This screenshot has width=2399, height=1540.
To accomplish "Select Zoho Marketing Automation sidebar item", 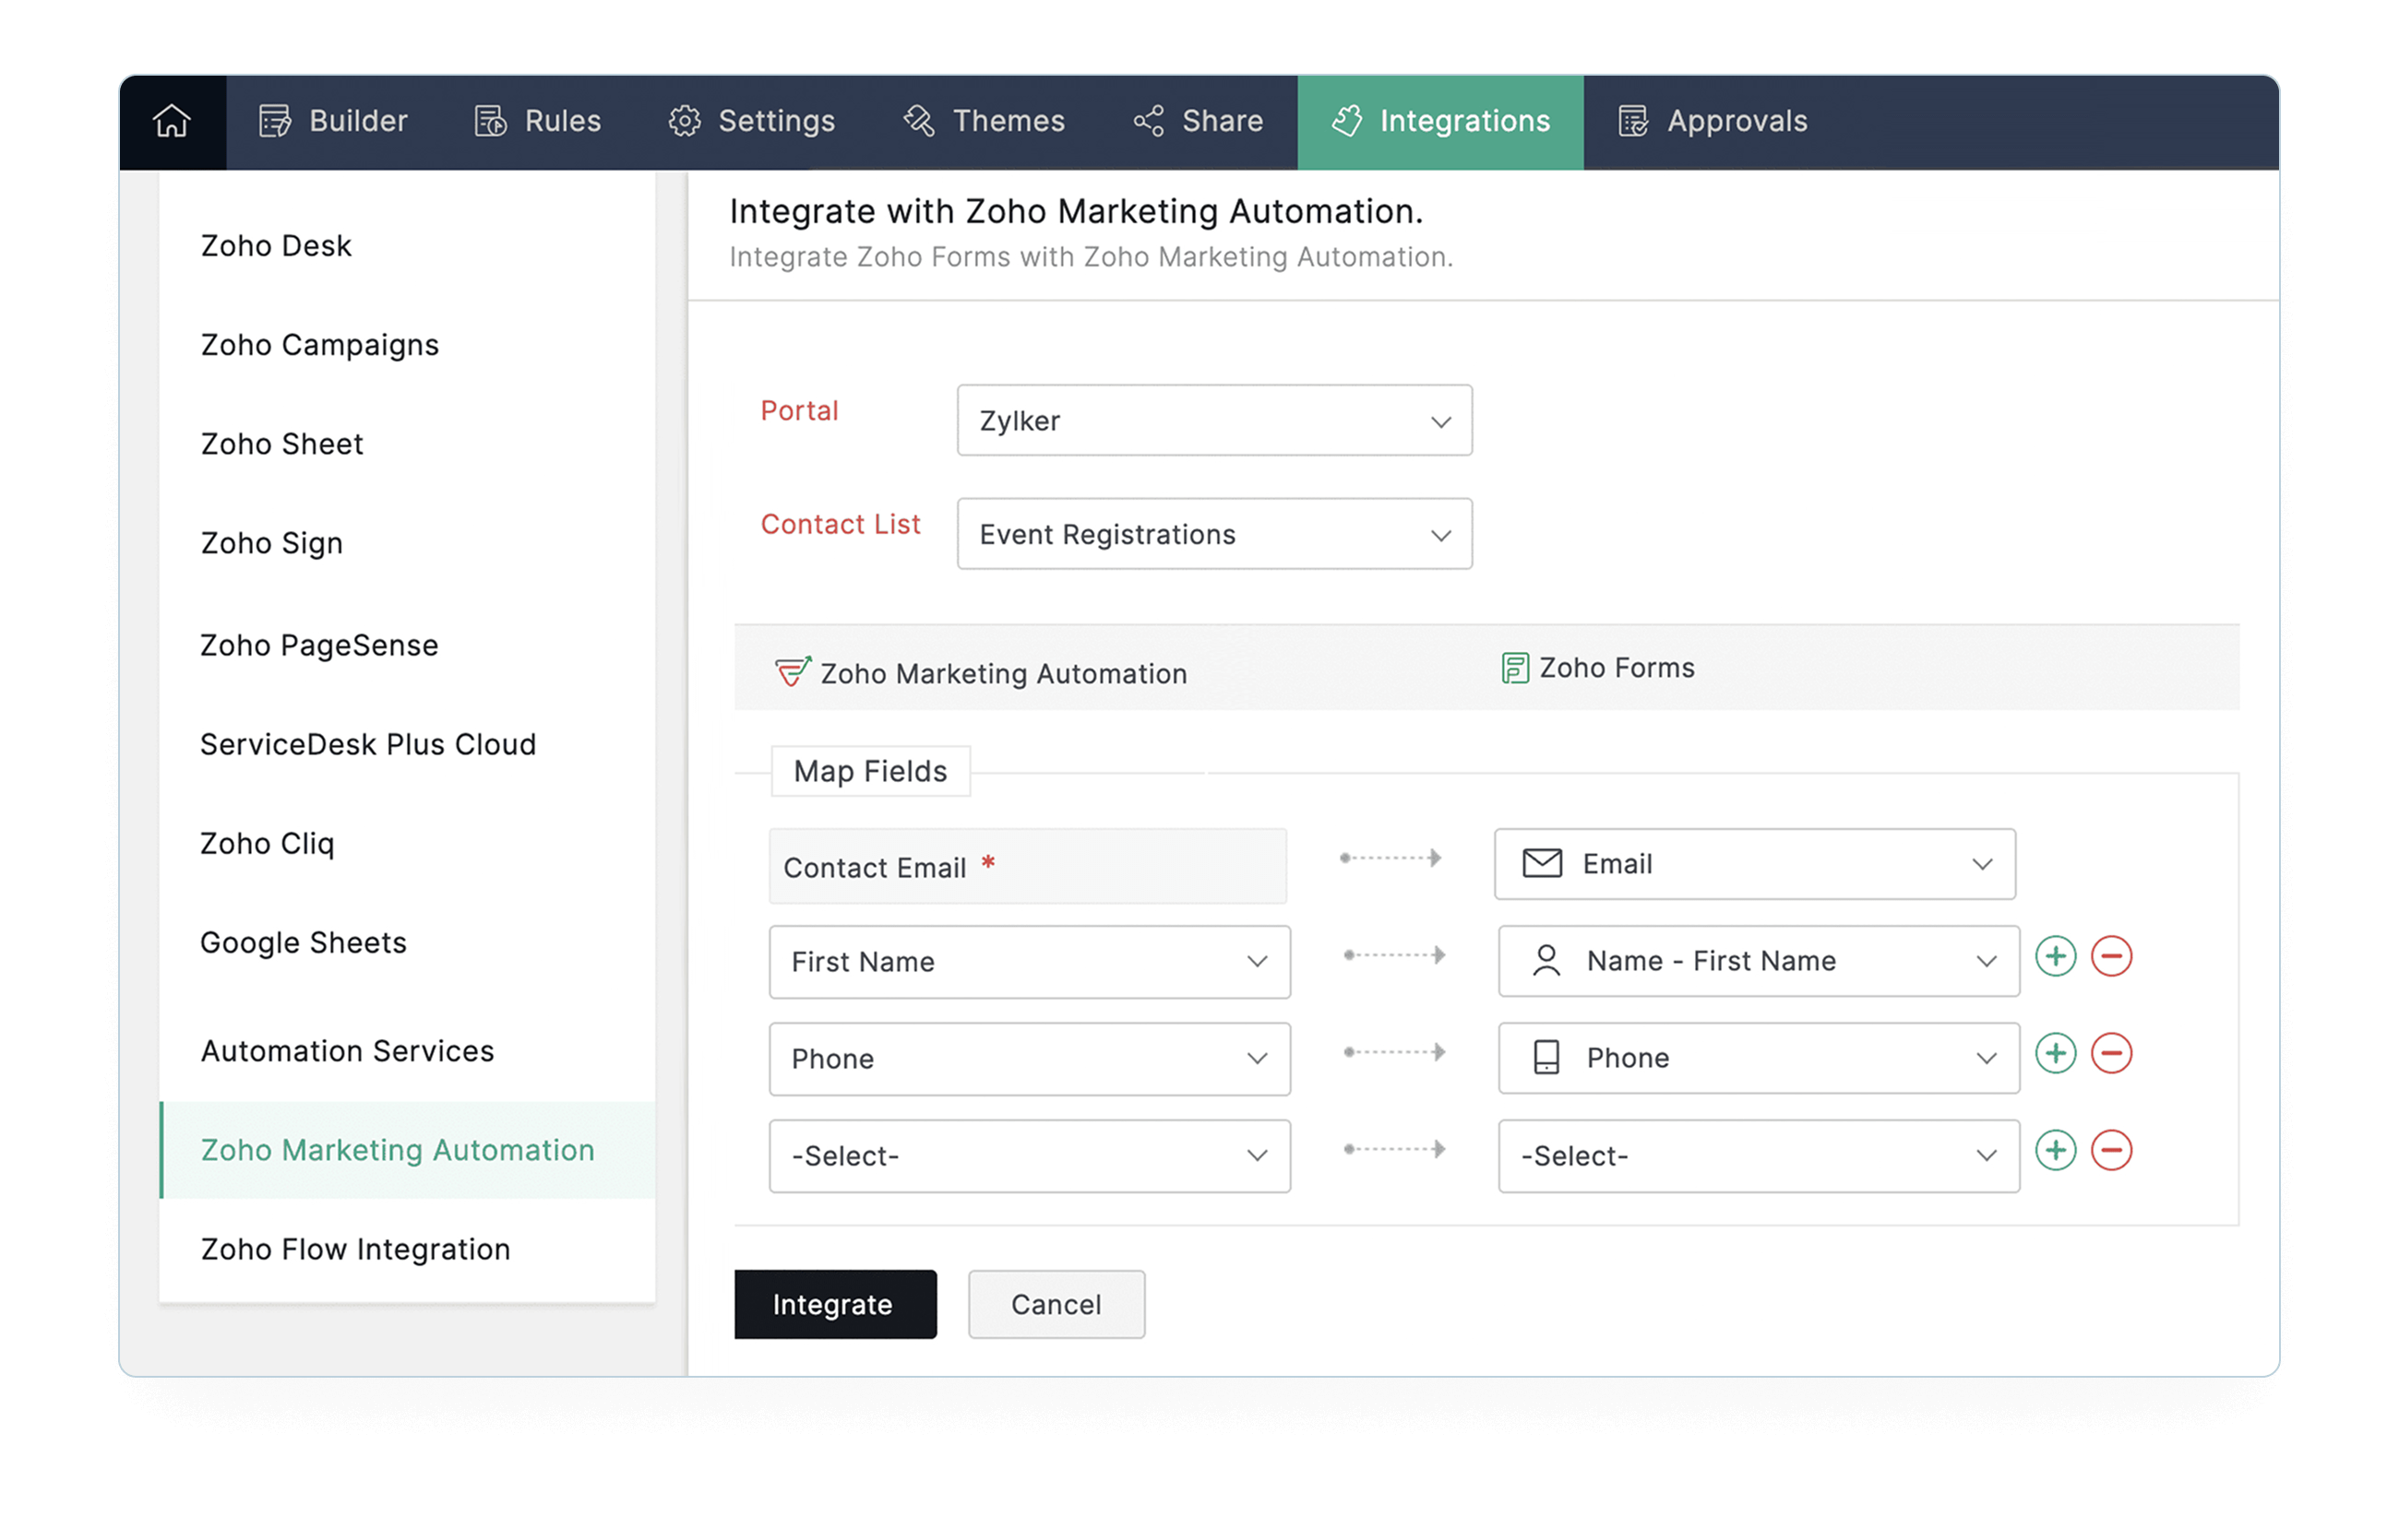I will [x=407, y=1150].
